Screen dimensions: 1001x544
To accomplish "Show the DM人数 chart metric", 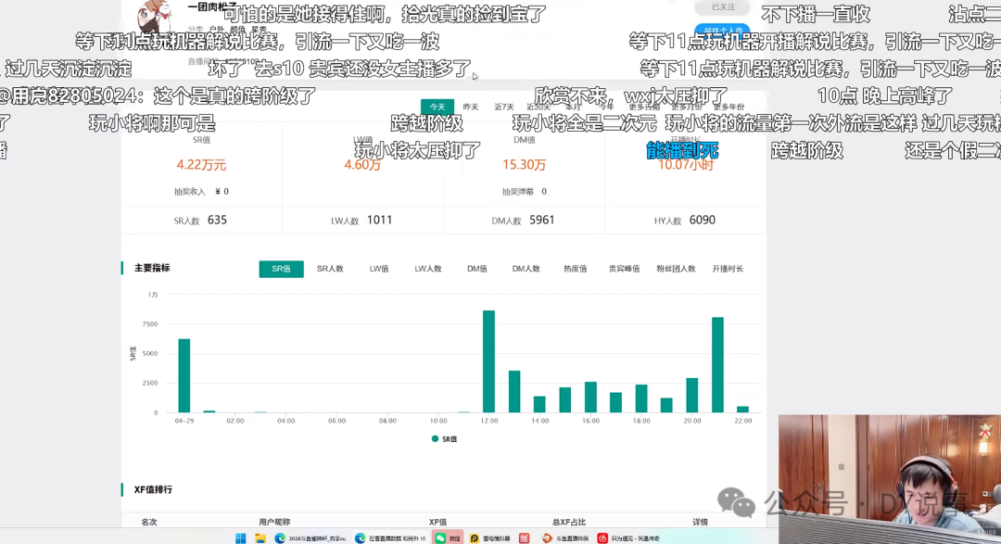I will 526,269.
